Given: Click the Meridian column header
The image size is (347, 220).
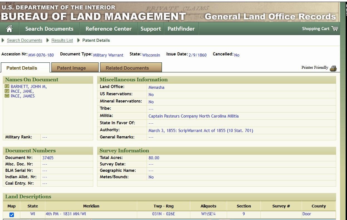Looking at the screenshot, I should tap(91, 206).
